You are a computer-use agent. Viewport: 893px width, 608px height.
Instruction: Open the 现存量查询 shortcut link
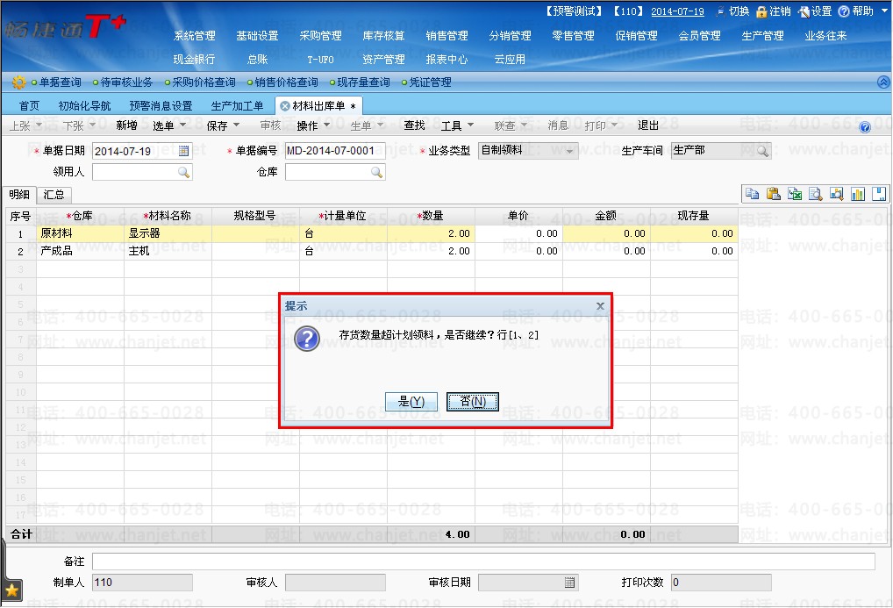363,82
